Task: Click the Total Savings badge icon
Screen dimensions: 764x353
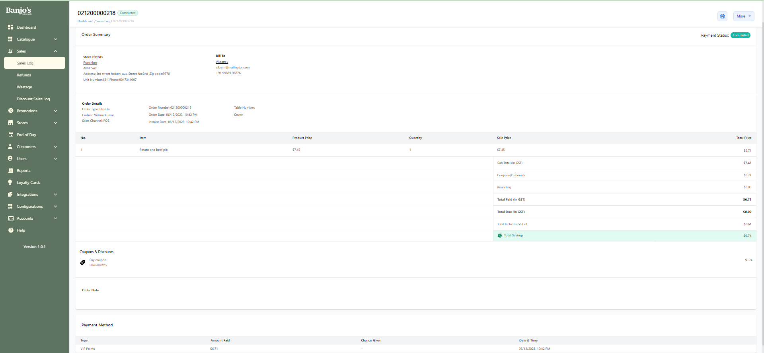Action: coord(500,236)
